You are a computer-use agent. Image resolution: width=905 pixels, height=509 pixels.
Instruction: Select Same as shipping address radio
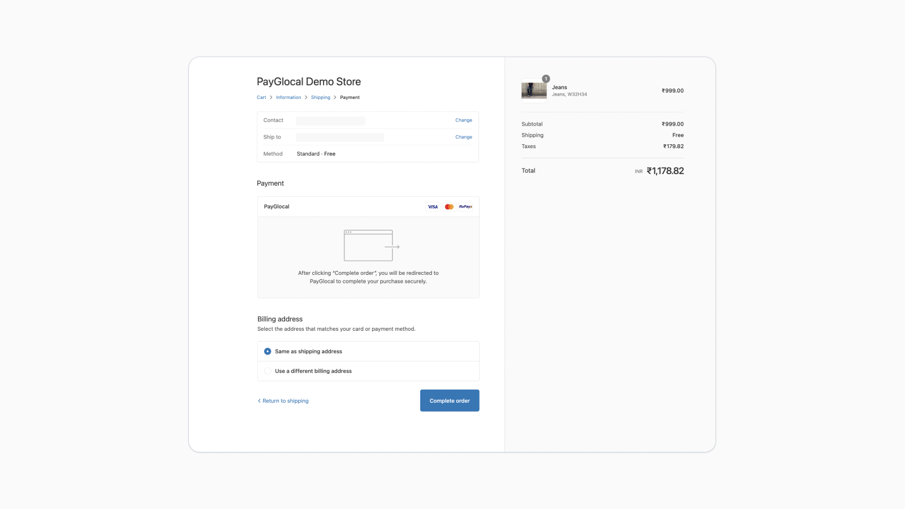tap(268, 351)
